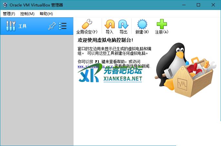Click the green plus 注册(A) icon
Viewport: 221px width, 146px height.
(162, 26)
